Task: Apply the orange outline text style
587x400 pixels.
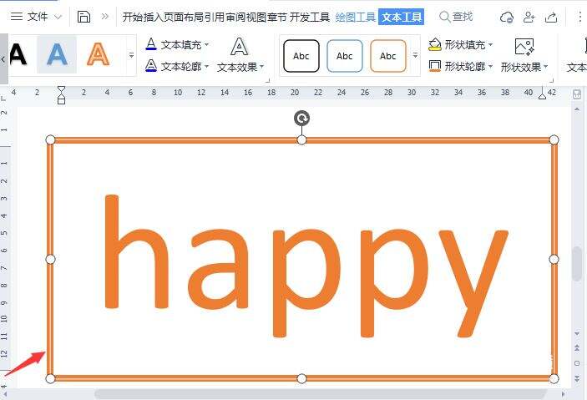Action: tap(98, 54)
